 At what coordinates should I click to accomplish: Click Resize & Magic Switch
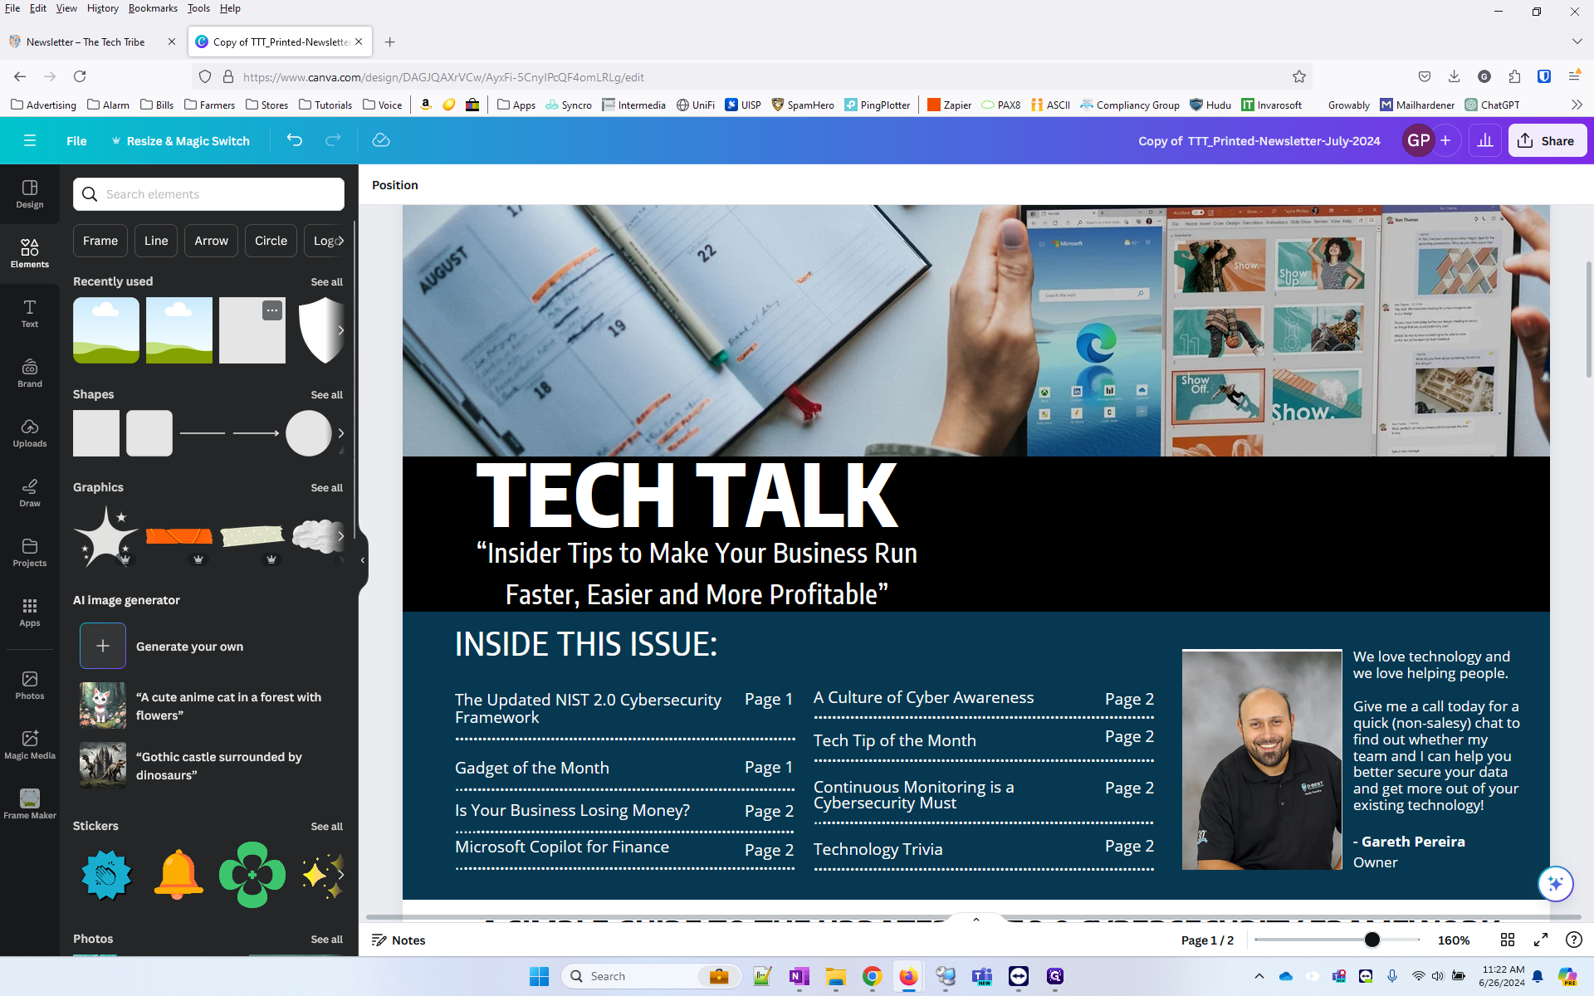tap(180, 141)
